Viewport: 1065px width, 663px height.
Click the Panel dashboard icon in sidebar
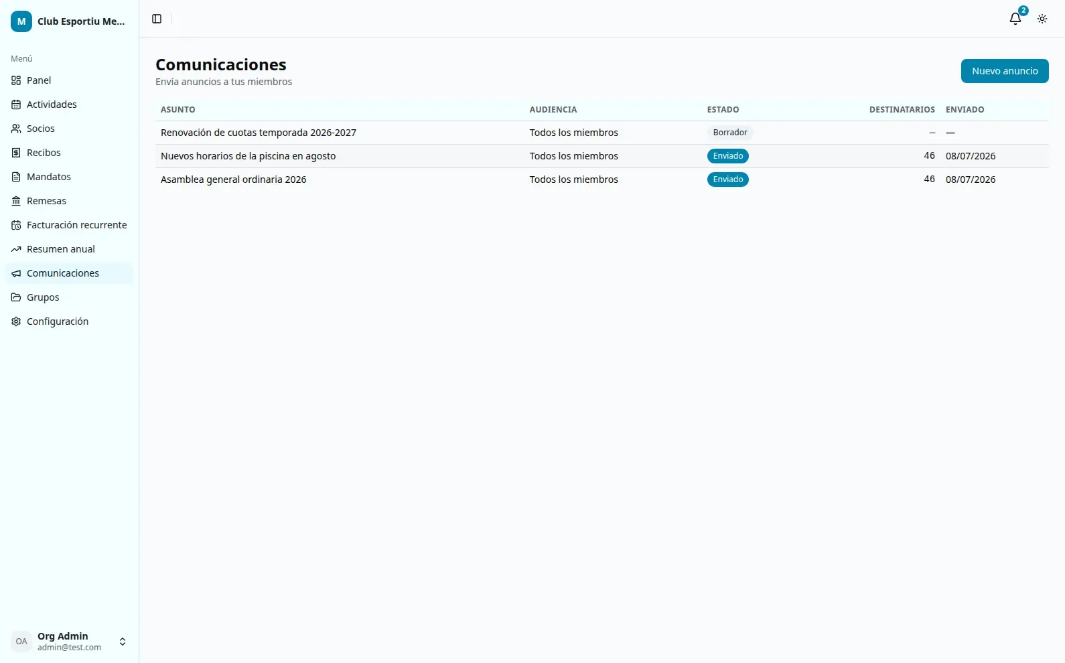pyautogui.click(x=16, y=80)
